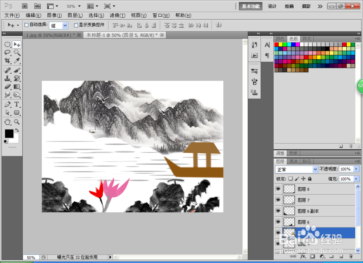The width and height of the screenshot is (363, 263).
Task: Enable the 自动选择 checkbox
Action: click(26, 25)
